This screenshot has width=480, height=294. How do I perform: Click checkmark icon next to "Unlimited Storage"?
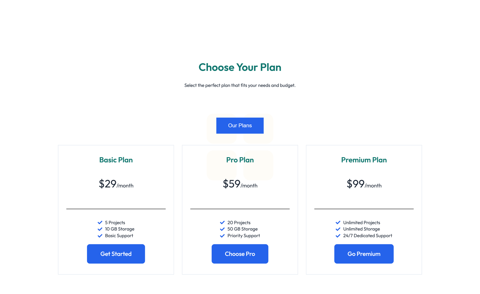point(338,229)
